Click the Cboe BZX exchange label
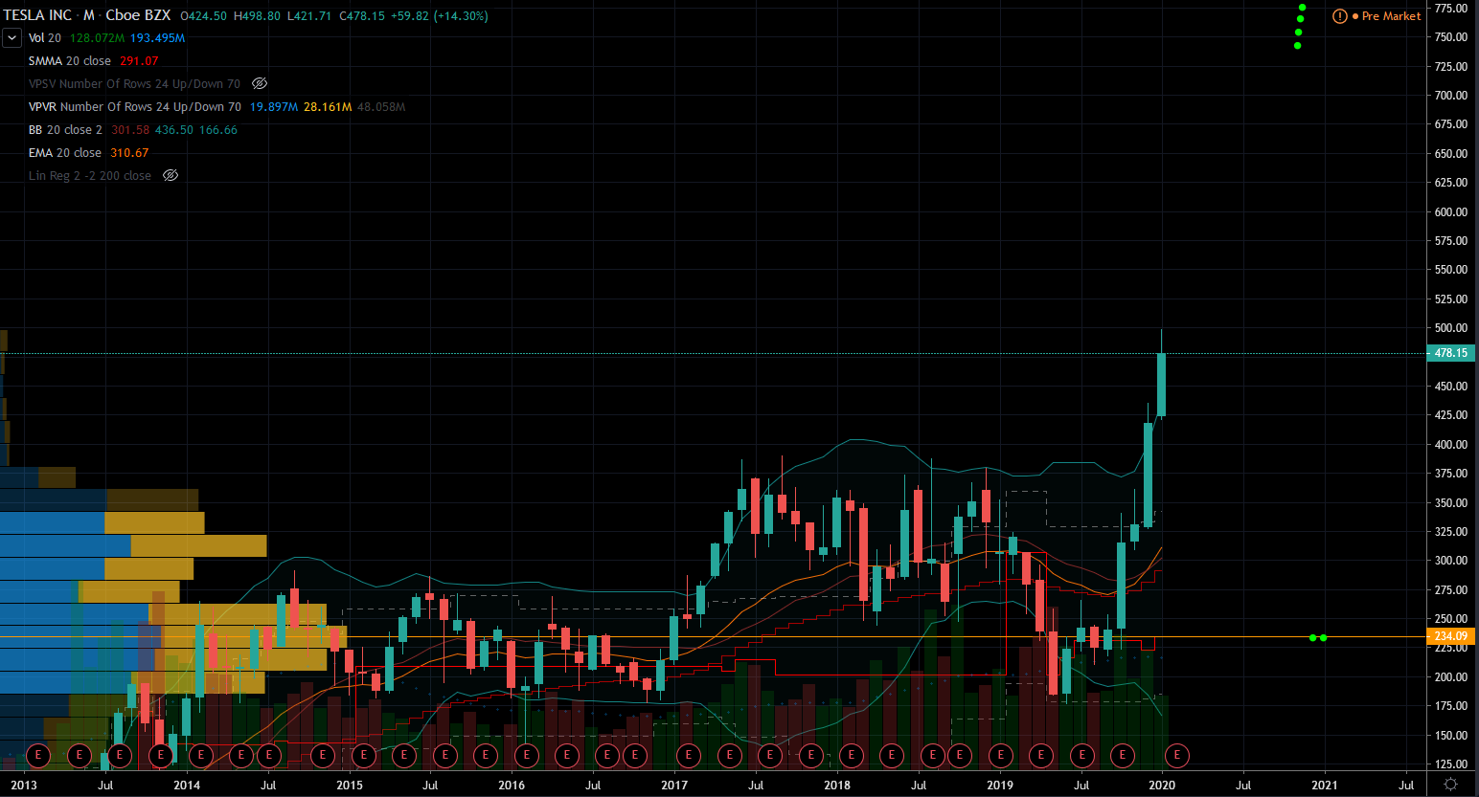 [x=138, y=15]
